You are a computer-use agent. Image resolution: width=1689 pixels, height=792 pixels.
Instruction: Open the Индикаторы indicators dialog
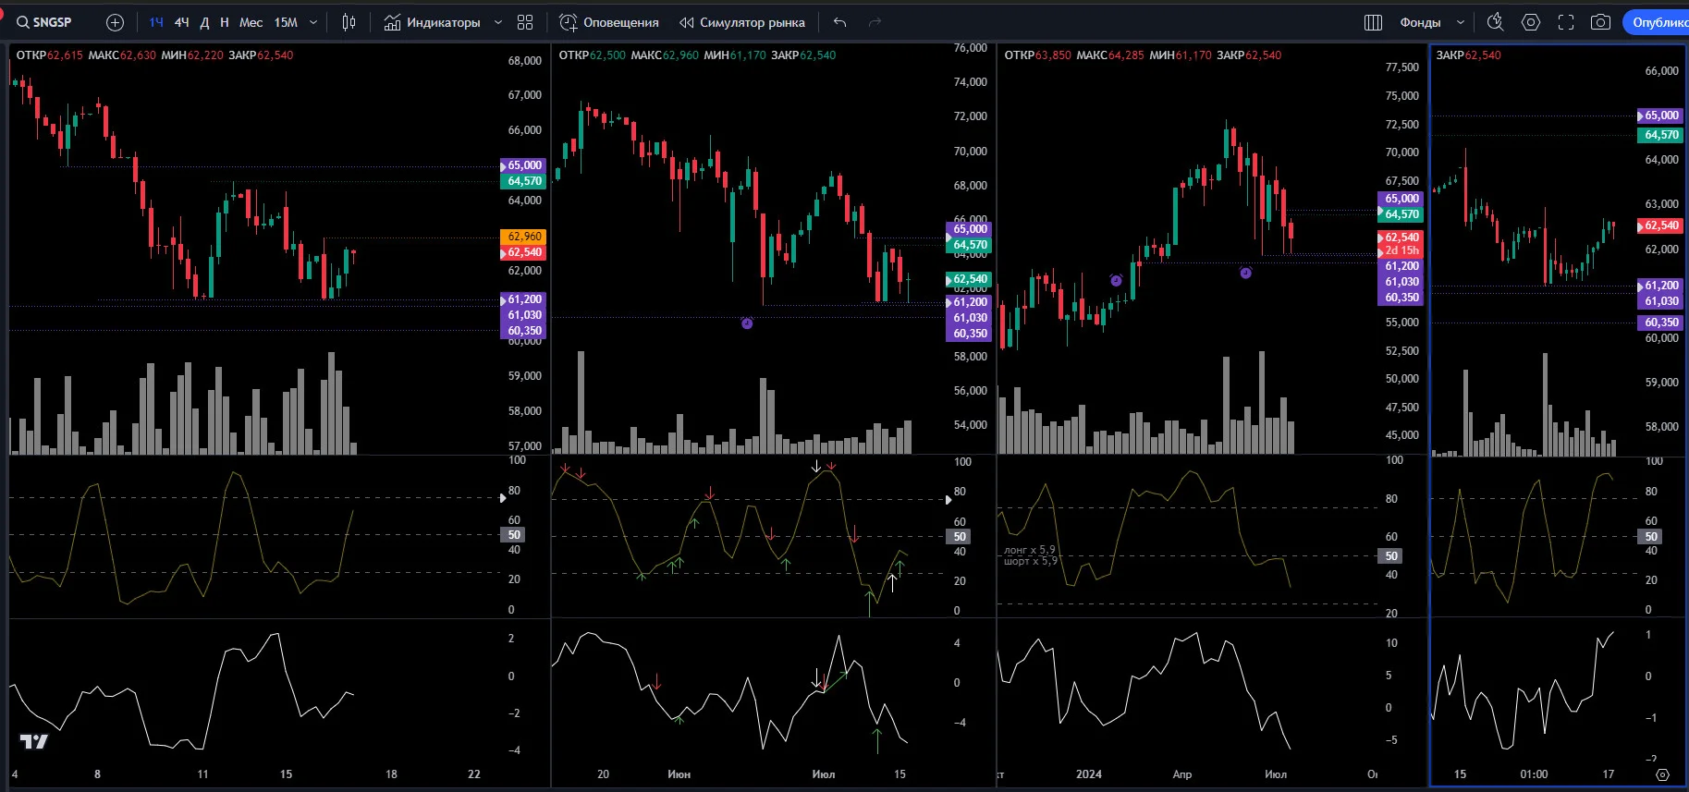433,22
